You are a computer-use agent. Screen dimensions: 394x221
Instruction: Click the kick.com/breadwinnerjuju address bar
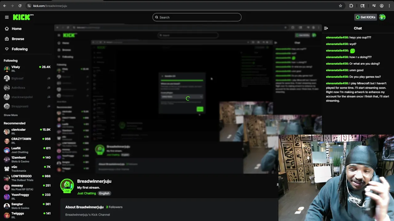(x=50, y=6)
